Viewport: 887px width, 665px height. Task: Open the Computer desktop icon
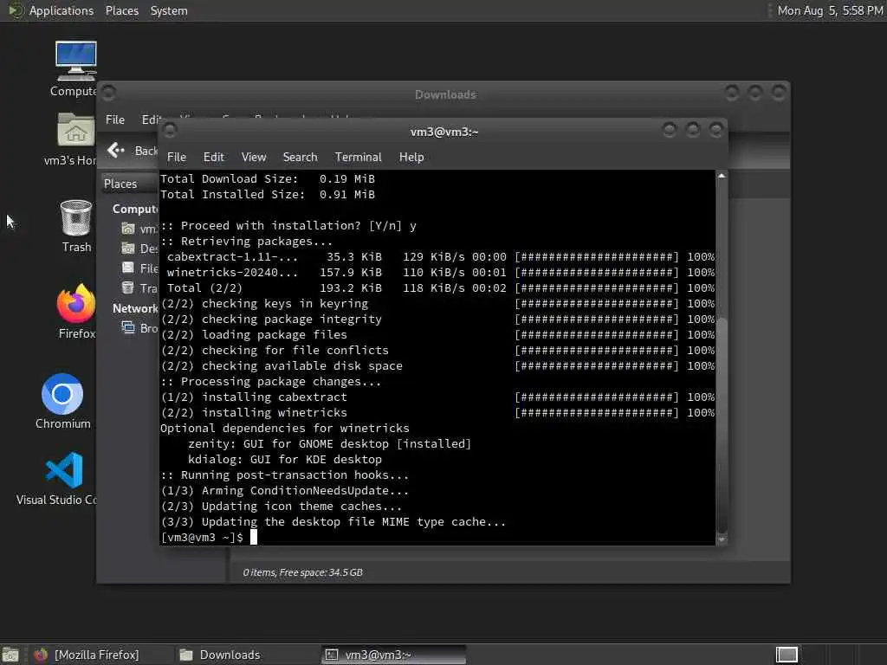pos(76,61)
